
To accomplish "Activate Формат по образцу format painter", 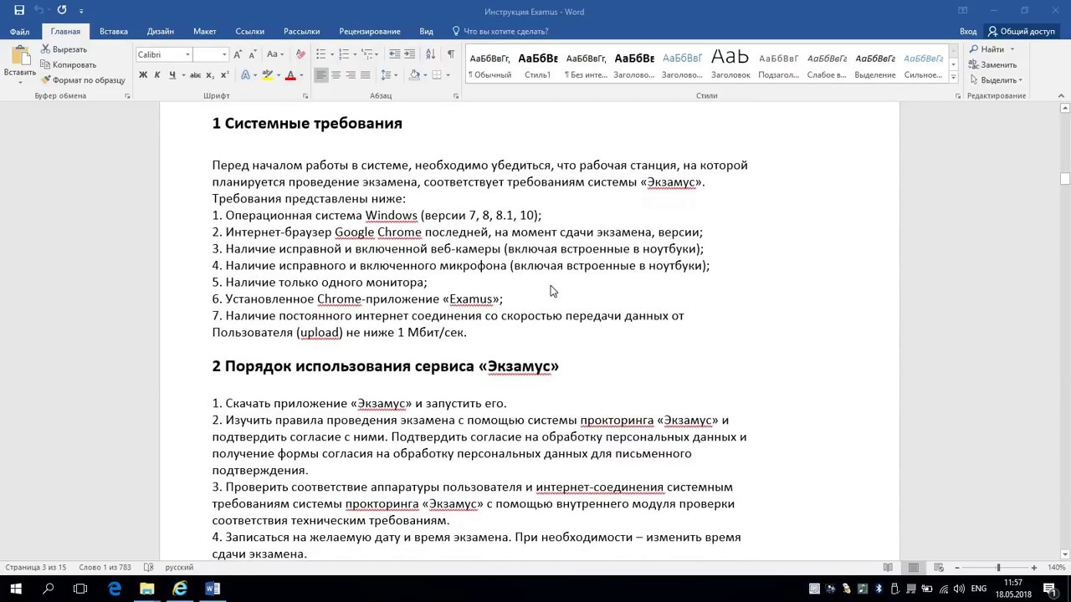I will click(x=83, y=80).
